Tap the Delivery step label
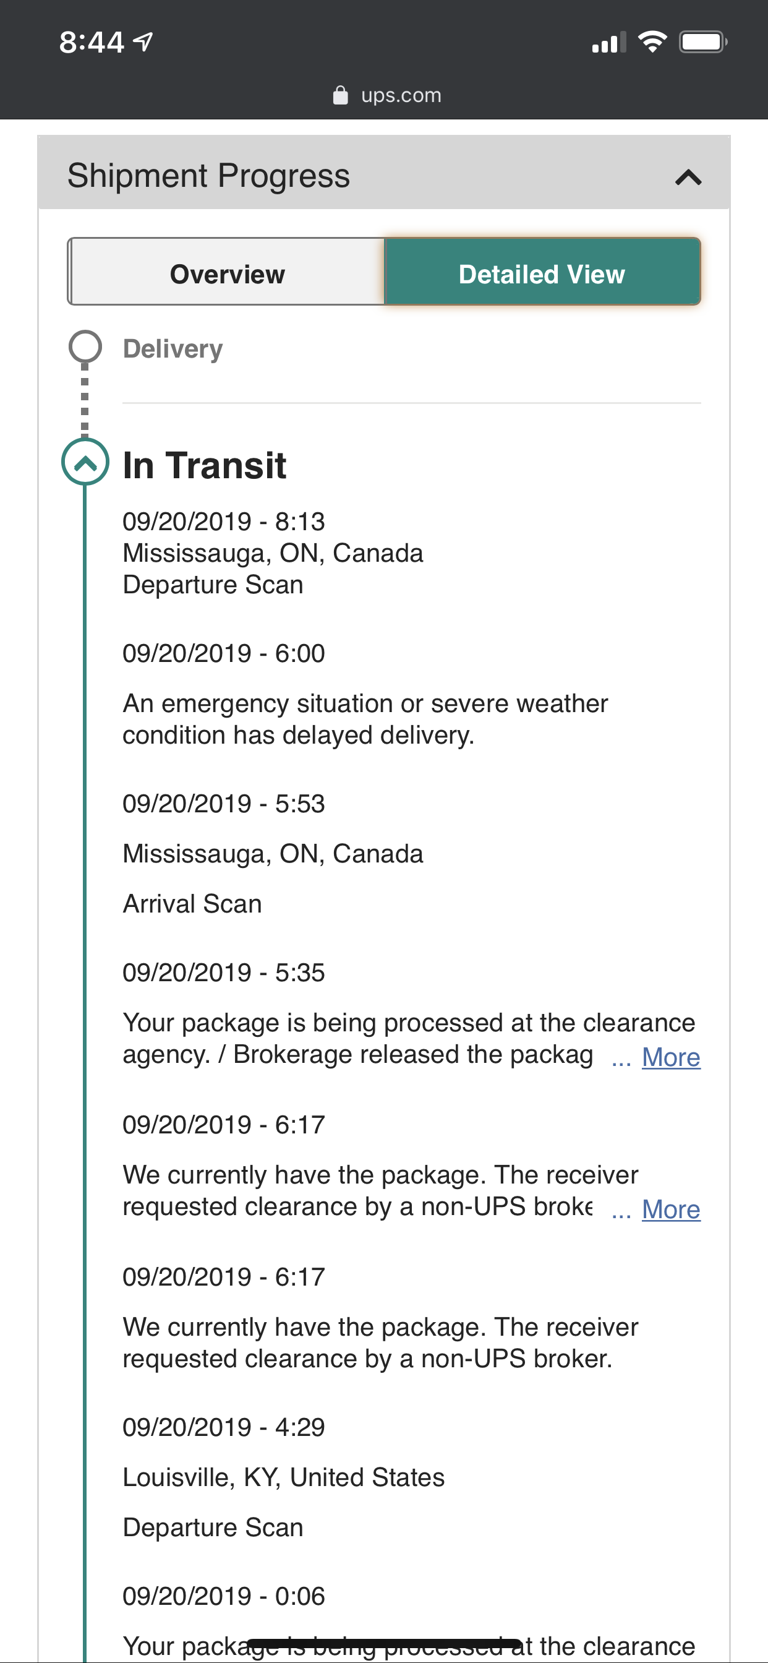Screen dimensions: 768x1663 pyautogui.click(x=173, y=348)
